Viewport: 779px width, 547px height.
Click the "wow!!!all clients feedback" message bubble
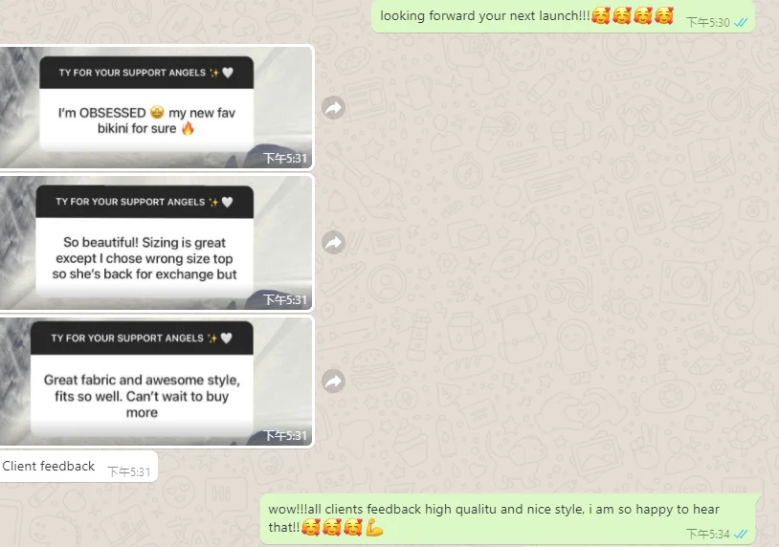pyautogui.click(x=508, y=519)
